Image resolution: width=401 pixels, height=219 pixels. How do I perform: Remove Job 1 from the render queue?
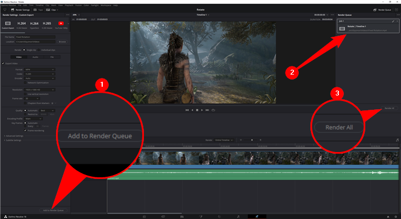397,21
